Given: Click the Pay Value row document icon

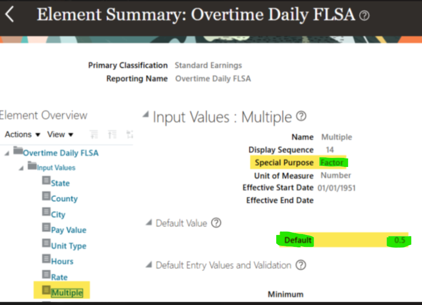Looking at the screenshot, I should tap(46, 227).
